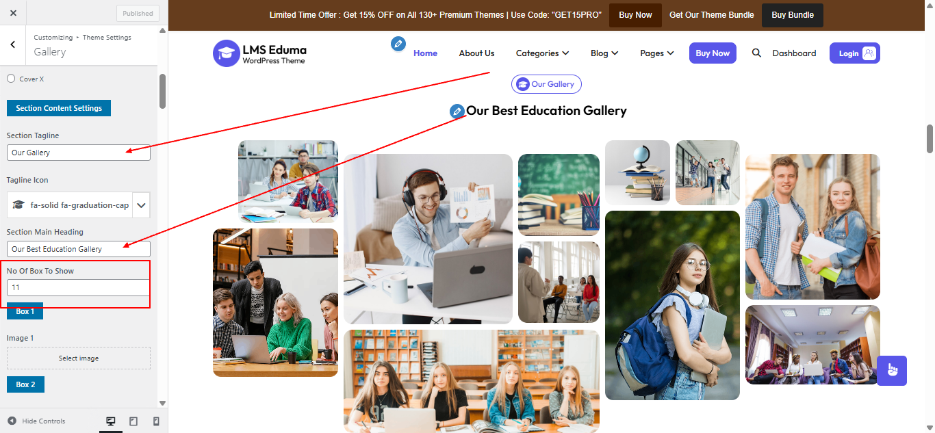Click Select image under Image 1
The height and width of the screenshot is (433, 935).
coord(78,358)
